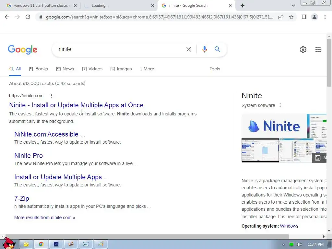Click the address bar URL

click(159, 17)
